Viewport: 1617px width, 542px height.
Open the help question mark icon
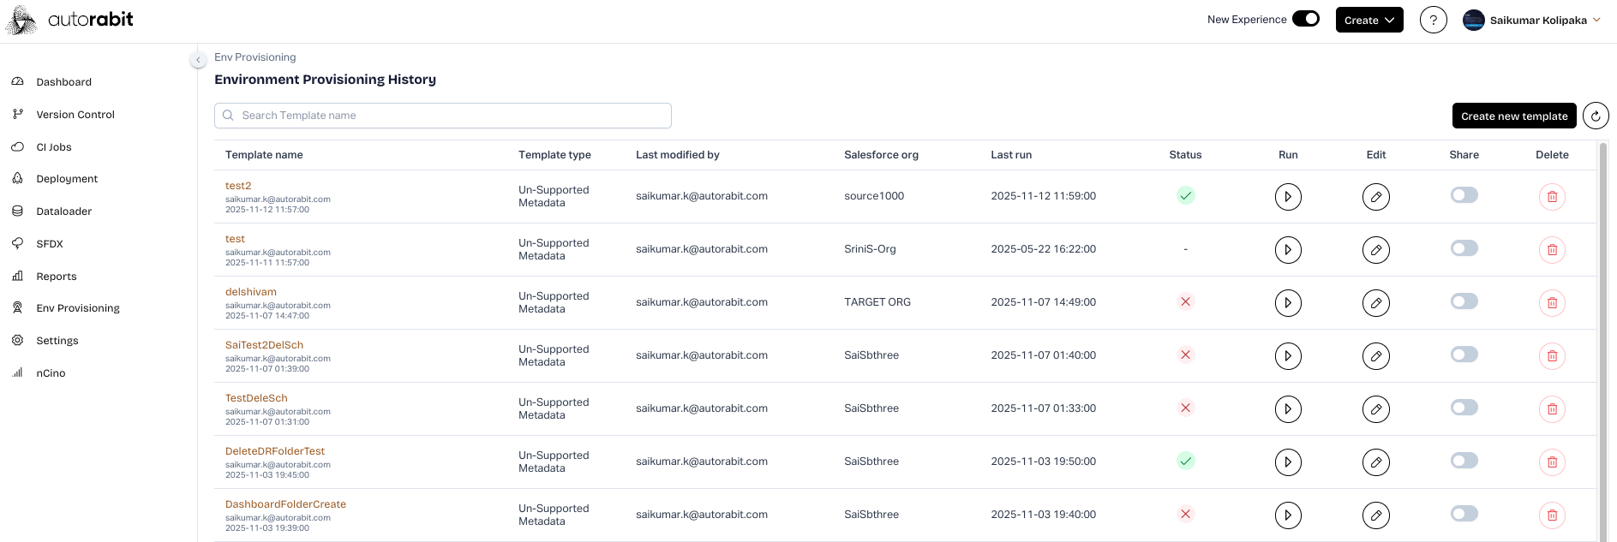(x=1433, y=20)
